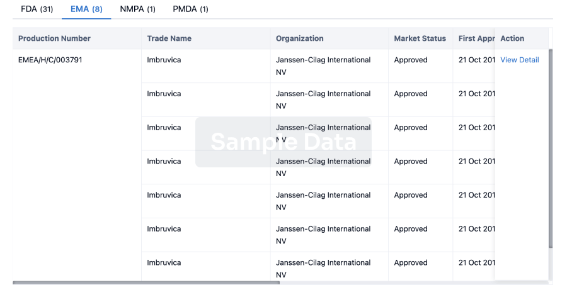Click Imbruvica in the second table row

[x=164, y=94]
